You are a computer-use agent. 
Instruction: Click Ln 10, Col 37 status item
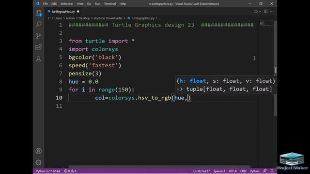click(x=201, y=171)
